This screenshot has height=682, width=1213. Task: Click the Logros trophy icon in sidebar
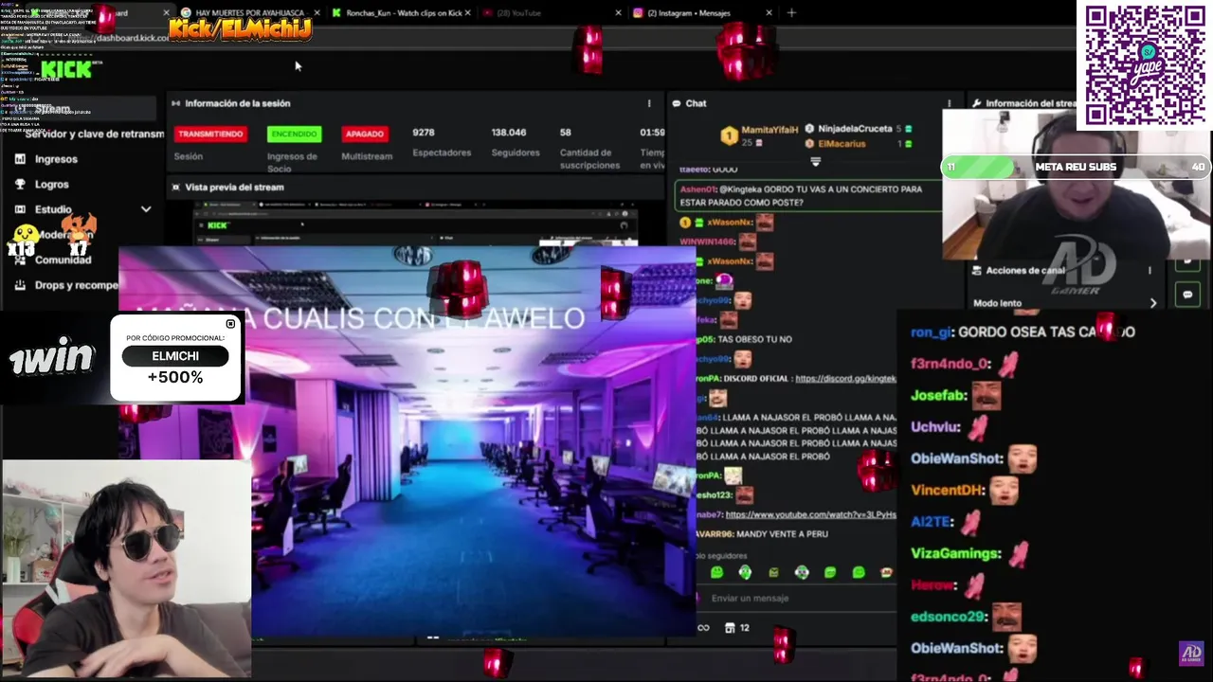[20, 184]
